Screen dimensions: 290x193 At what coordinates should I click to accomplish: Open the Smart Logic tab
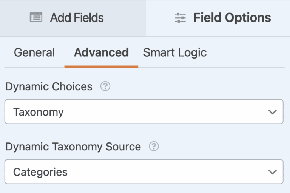point(175,52)
